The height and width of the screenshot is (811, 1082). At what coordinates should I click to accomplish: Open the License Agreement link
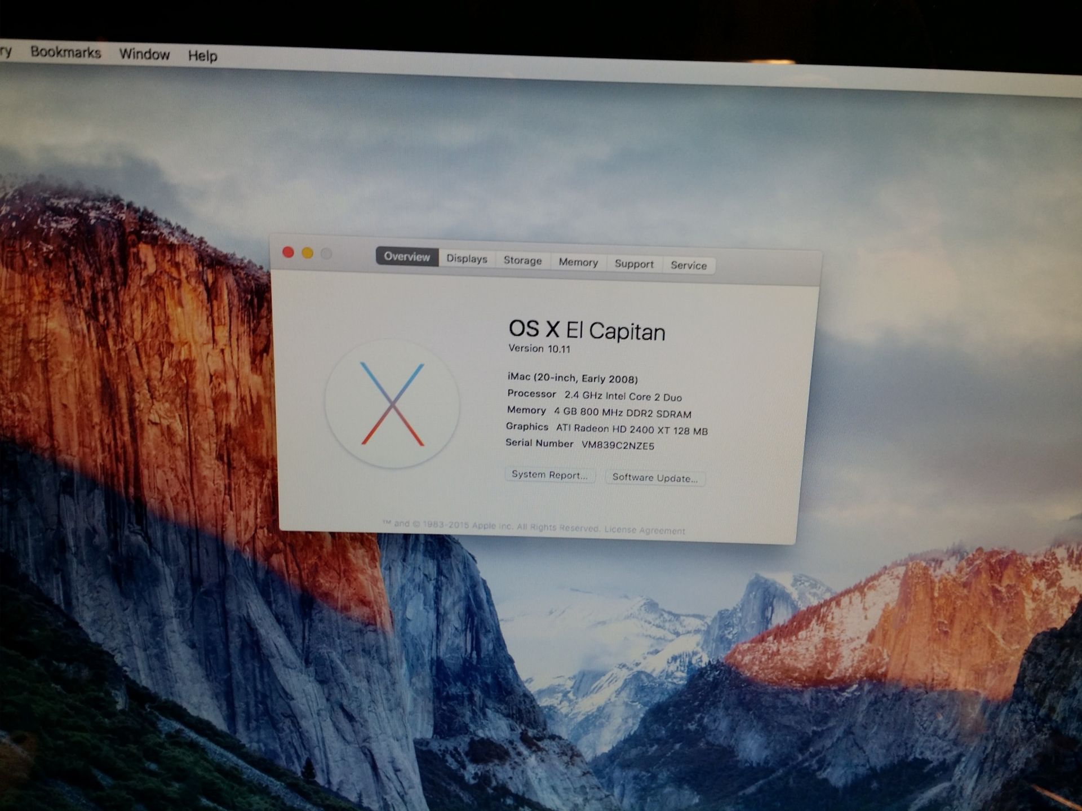645,530
